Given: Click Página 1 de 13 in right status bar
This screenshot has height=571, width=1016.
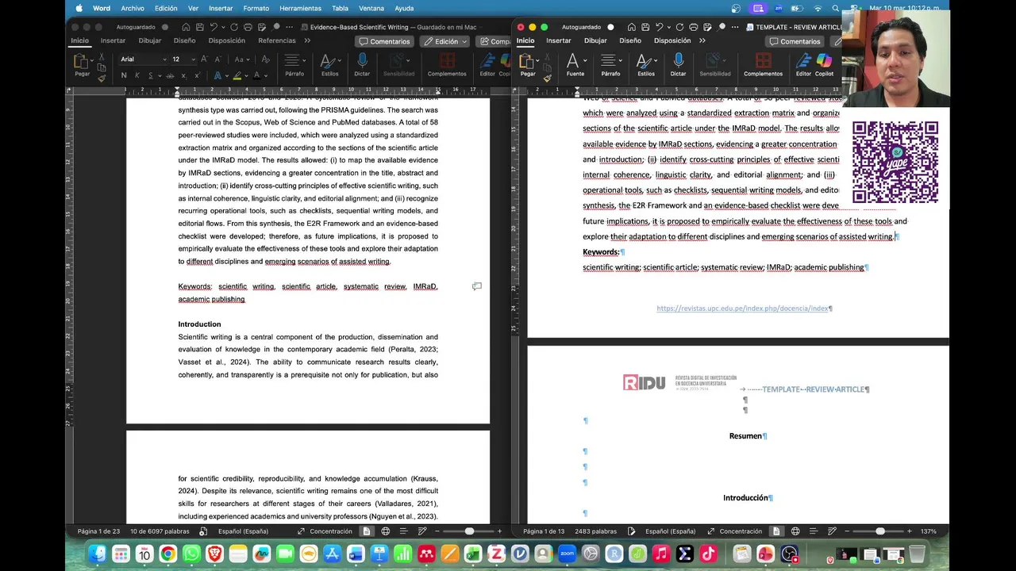Looking at the screenshot, I should pyautogui.click(x=544, y=531).
